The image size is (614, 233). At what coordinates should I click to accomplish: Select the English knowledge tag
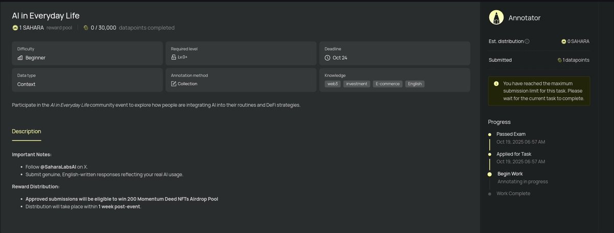pos(415,84)
